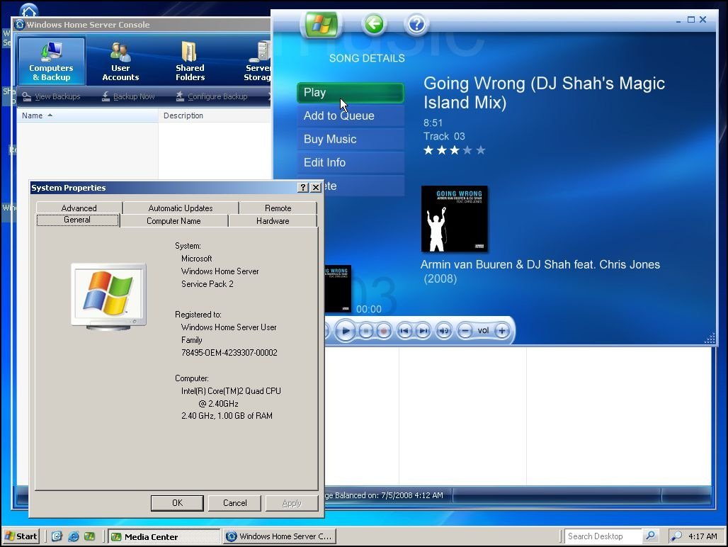Click the system tray magnifier icon

click(676, 536)
